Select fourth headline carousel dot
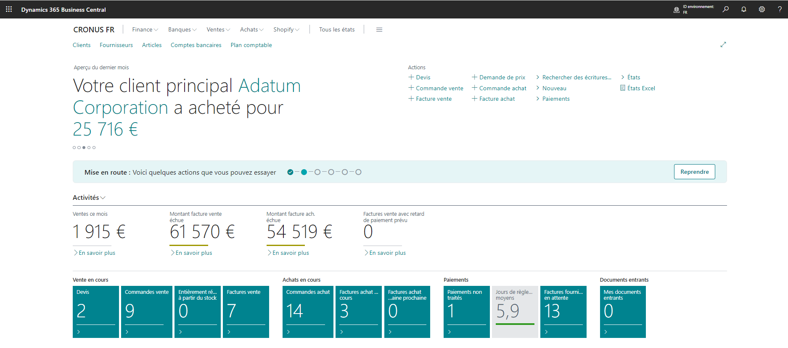The width and height of the screenshot is (788, 348). coord(89,148)
